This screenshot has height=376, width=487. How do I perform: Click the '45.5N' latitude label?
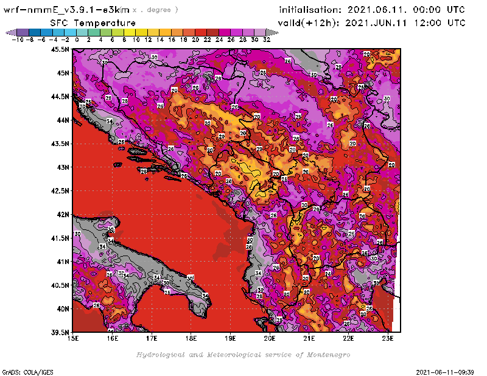(60, 49)
